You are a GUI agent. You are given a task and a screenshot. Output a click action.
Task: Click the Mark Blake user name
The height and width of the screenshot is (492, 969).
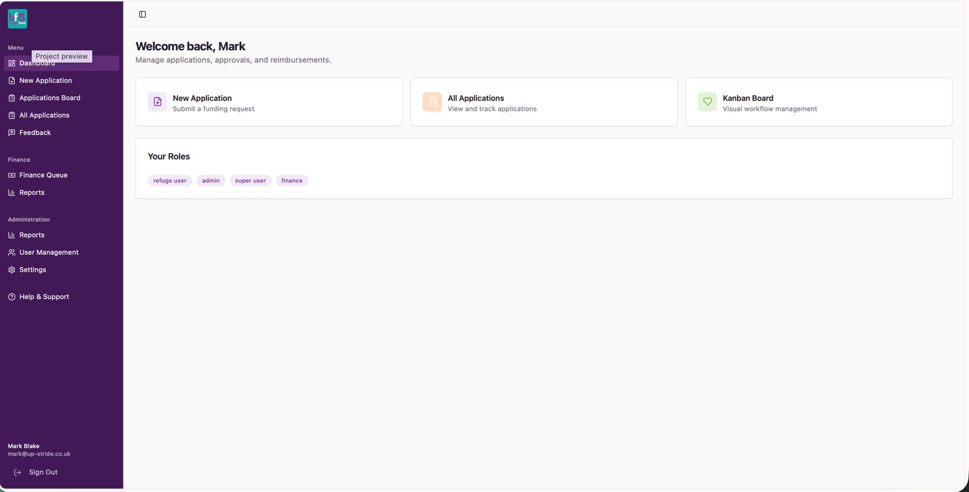24,446
